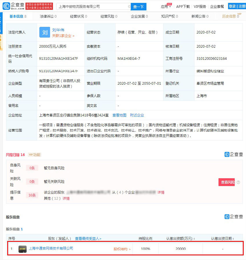This screenshot has height=260, width=246.
Task: Expand 股权结构 for the shareholder
Action: [122, 249]
